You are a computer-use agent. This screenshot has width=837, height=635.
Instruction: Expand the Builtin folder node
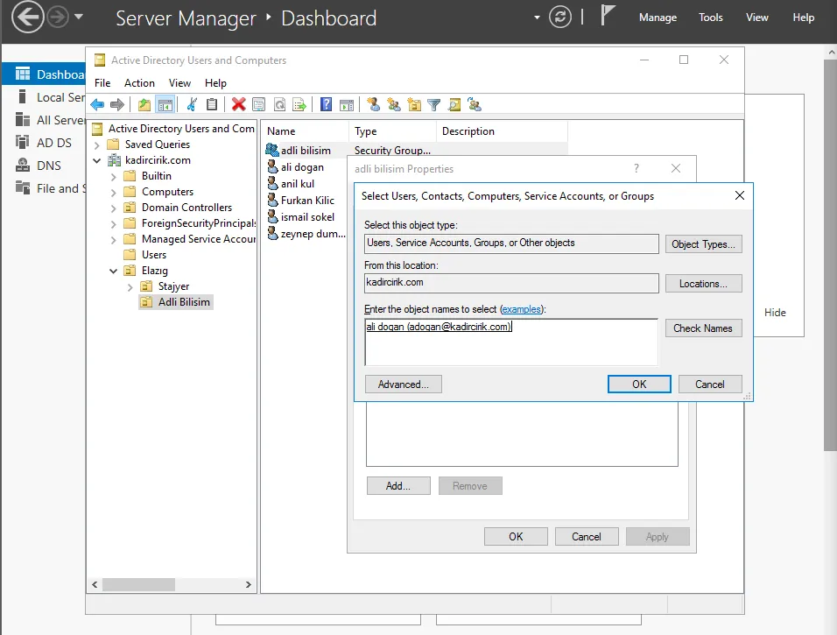coord(113,176)
